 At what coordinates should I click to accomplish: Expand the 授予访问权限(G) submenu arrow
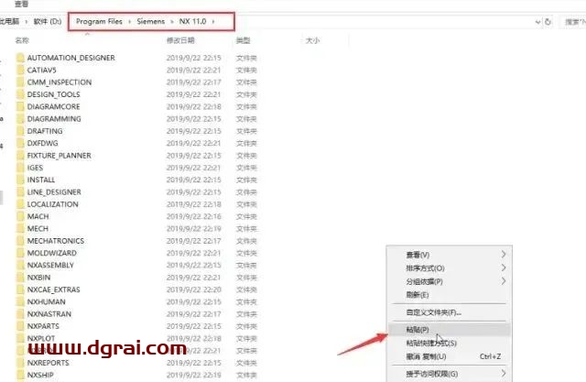504,374
